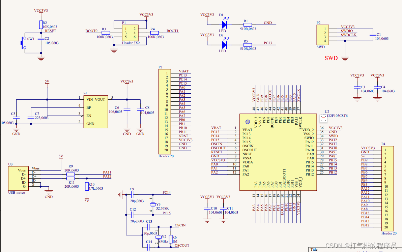Click the BOOT1 net label right of R4
This screenshot has width=402, height=252.
(172, 31)
